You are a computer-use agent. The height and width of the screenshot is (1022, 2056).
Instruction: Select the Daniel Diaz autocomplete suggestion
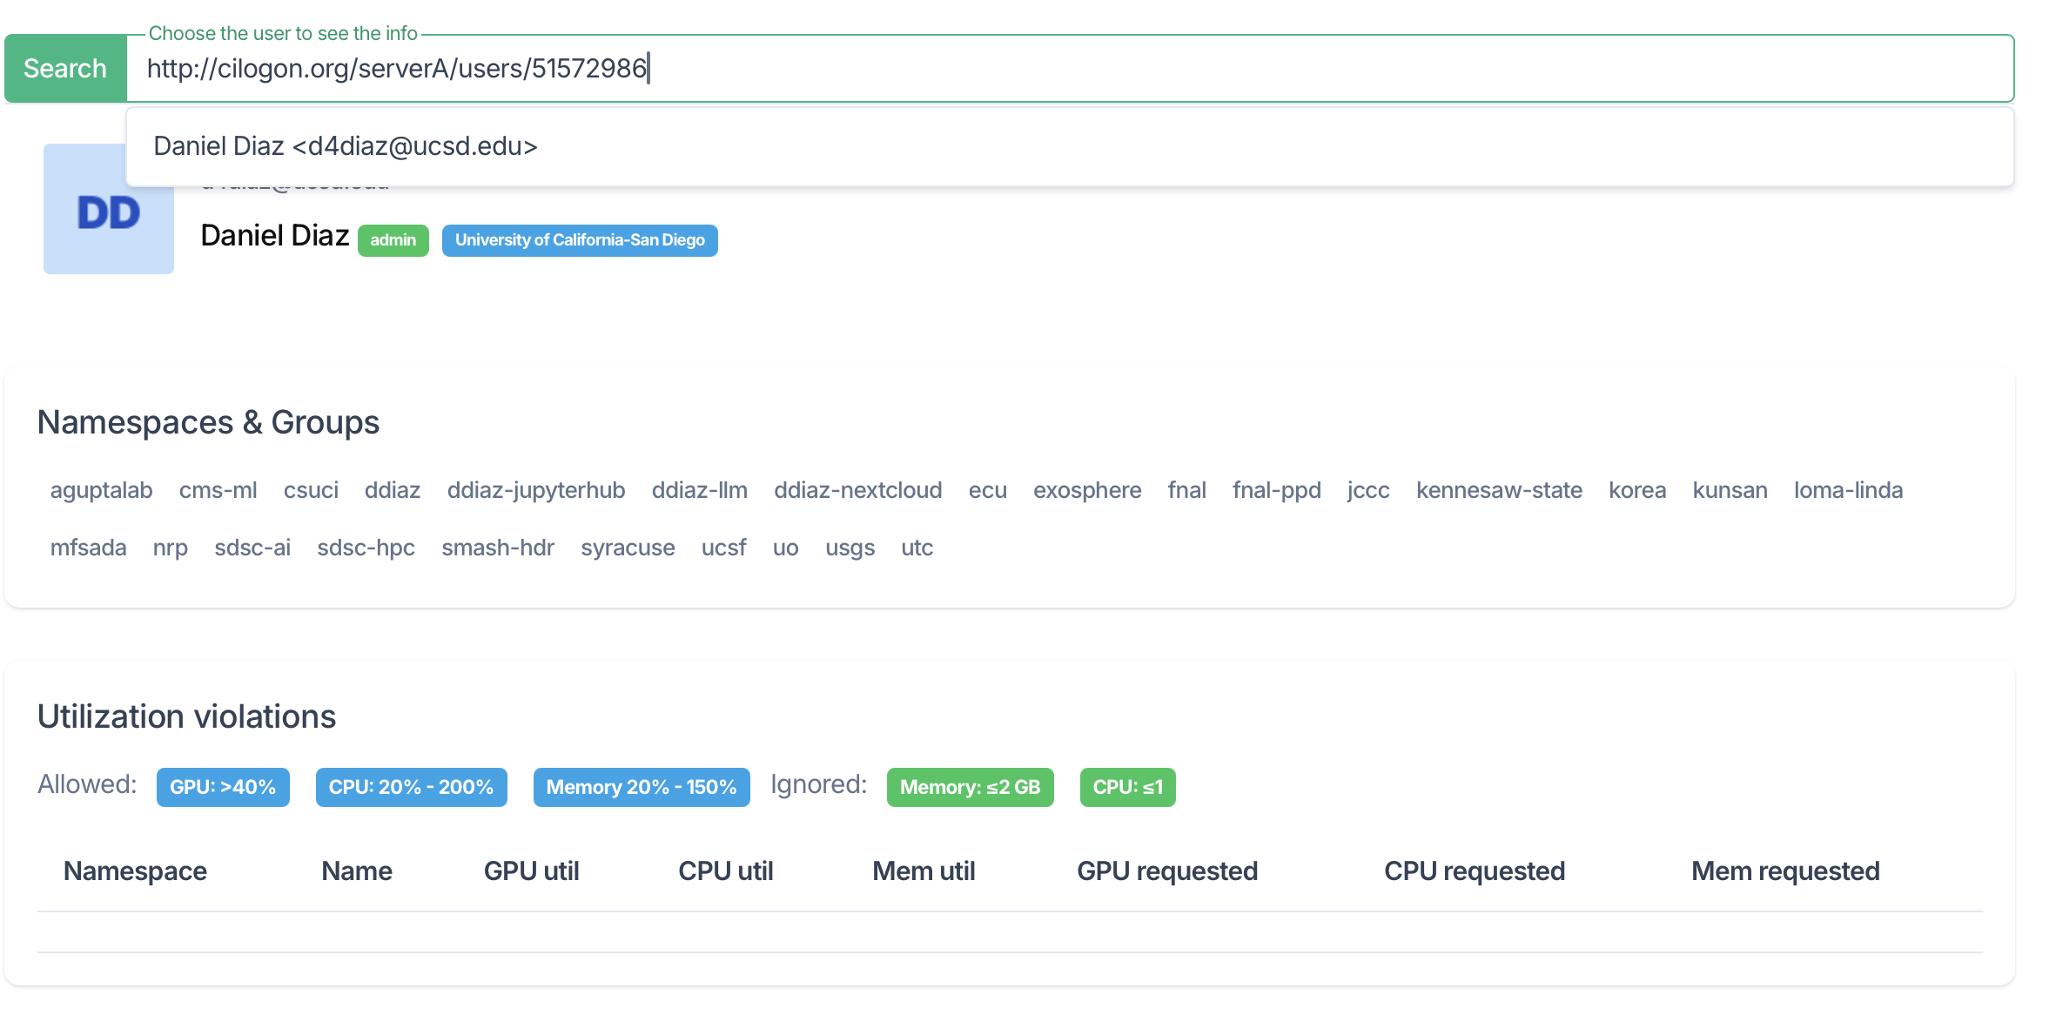(x=346, y=145)
